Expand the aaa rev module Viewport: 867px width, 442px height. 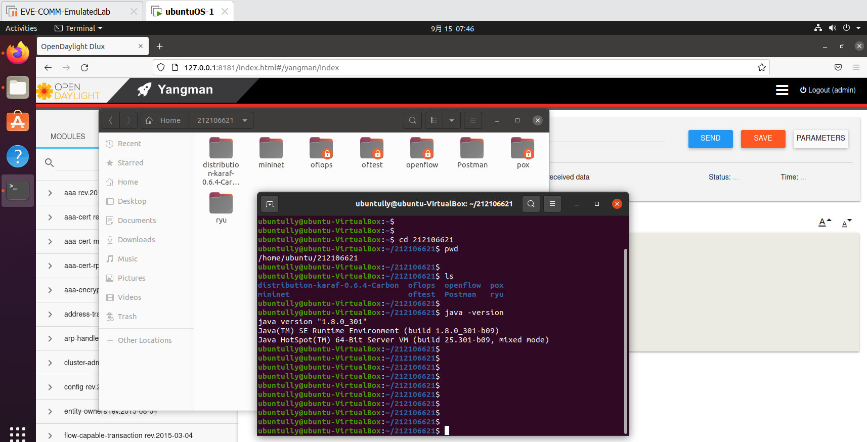50,193
